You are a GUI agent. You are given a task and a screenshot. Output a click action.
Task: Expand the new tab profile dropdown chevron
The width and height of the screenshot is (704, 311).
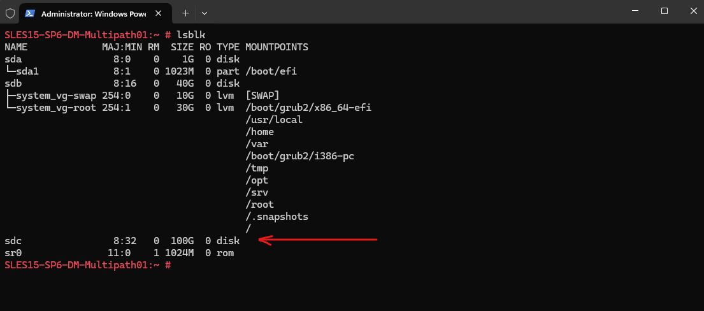click(205, 13)
